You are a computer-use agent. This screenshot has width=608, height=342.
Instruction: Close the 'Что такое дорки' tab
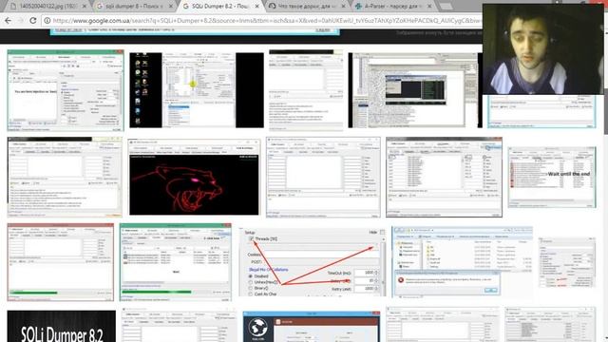(x=344, y=7)
